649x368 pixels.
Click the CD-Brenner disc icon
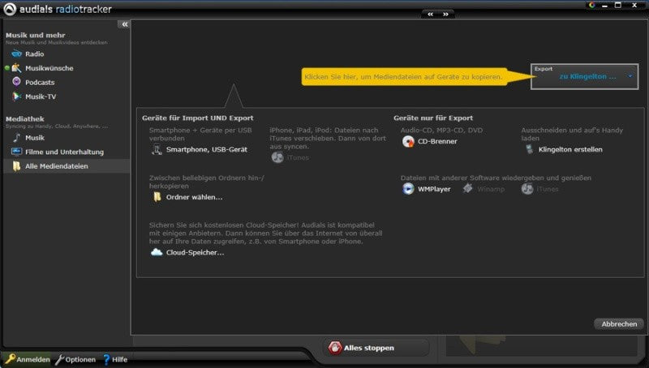[x=408, y=141]
